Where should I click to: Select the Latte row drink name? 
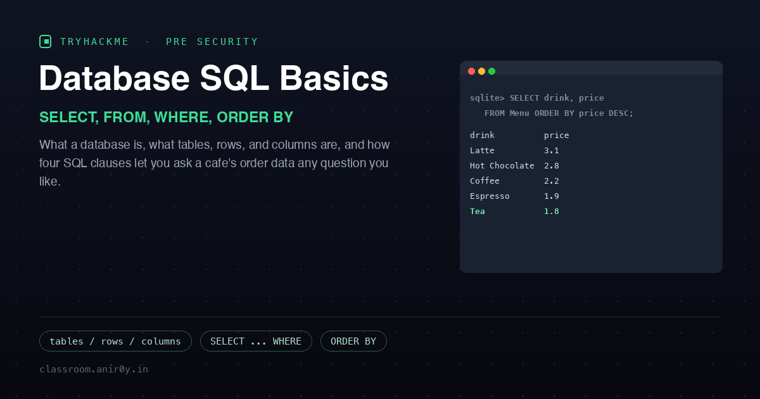tap(482, 150)
